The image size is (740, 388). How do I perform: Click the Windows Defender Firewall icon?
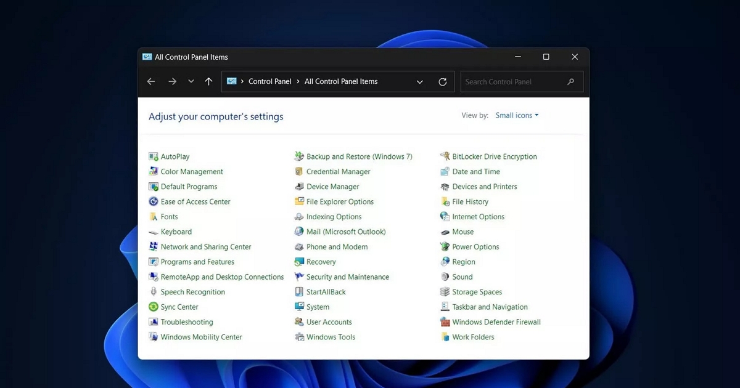point(445,322)
